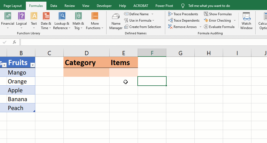Select column F header
Viewport: 267px width, 143px height.
[152, 53]
